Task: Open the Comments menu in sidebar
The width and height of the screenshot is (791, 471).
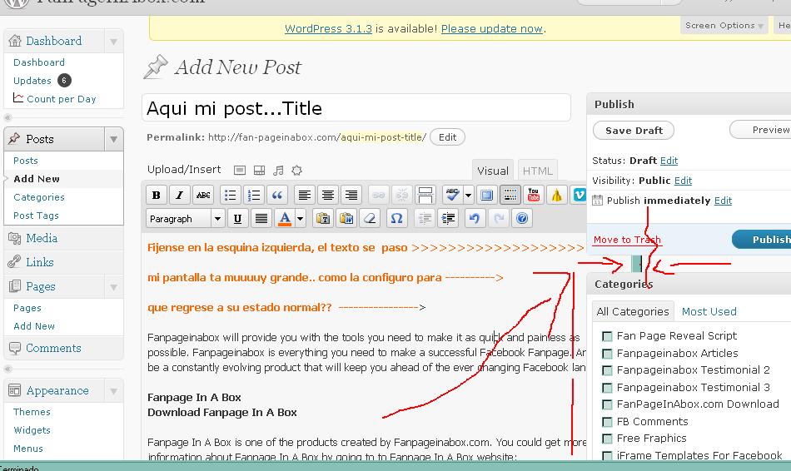Action: 53,348
